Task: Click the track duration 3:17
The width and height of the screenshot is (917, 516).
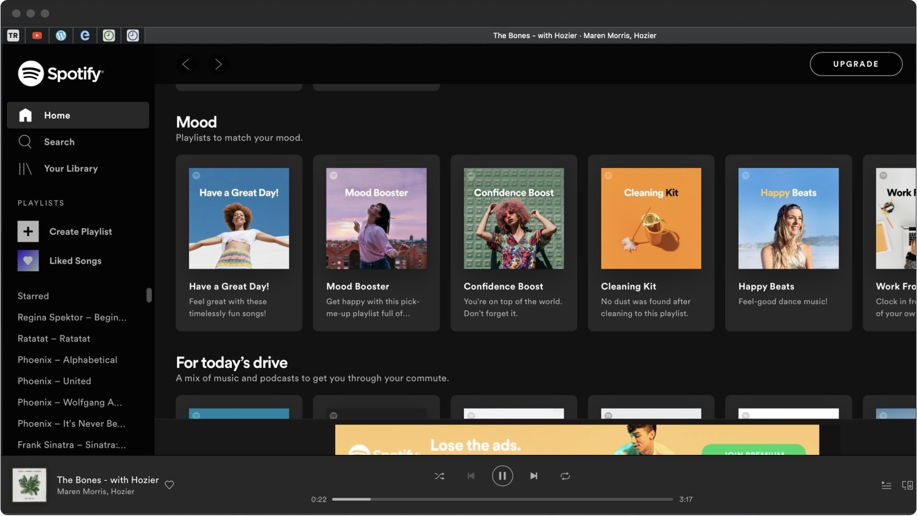Action: click(686, 499)
